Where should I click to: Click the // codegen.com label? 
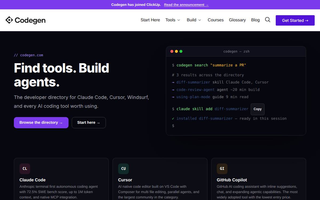click(x=29, y=55)
